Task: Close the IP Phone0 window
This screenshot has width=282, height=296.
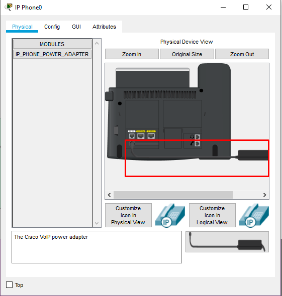Action: point(269,8)
